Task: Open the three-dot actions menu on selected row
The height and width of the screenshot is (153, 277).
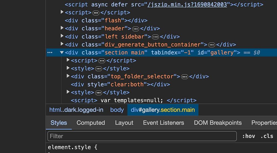Action: [50, 52]
